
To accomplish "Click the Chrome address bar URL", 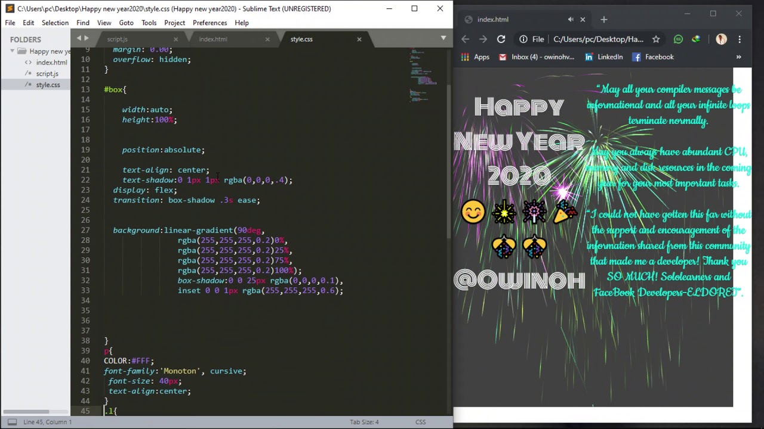I will 598,39.
